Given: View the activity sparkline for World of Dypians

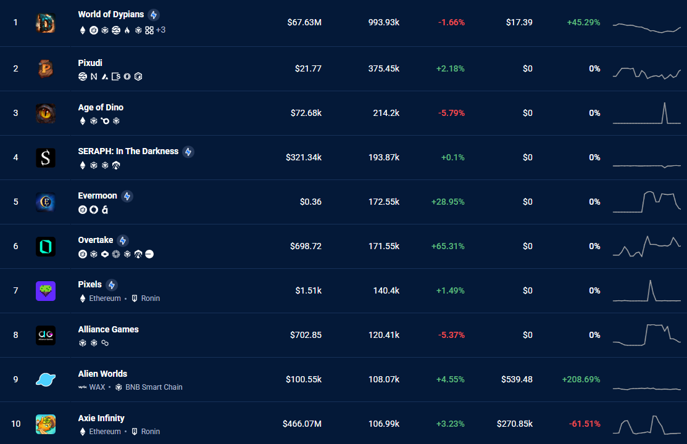Looking at the screenshot, I should 647,27.
